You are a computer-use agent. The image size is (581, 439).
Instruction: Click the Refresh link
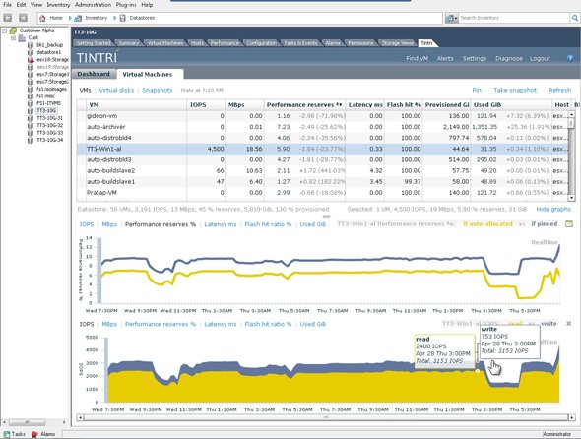[560, 90]
